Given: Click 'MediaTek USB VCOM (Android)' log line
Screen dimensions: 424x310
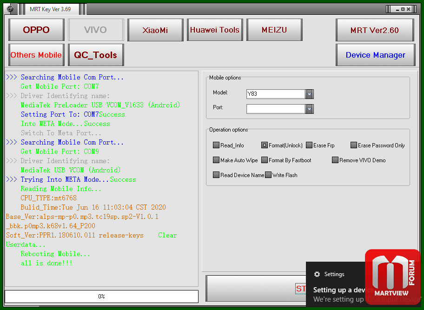Looking at the screenshot, I should (x=71, y=170).
